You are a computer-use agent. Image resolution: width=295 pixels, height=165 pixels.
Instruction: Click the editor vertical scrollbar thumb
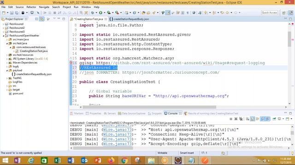pos(289,39)
